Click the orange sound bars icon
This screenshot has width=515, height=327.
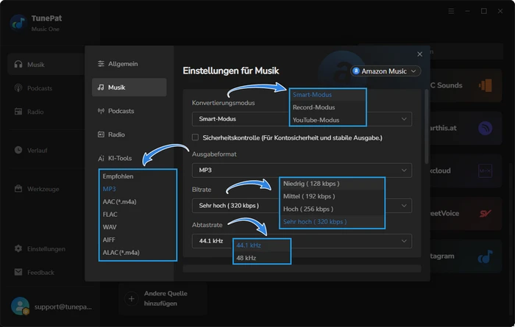(x=485, y=85)
